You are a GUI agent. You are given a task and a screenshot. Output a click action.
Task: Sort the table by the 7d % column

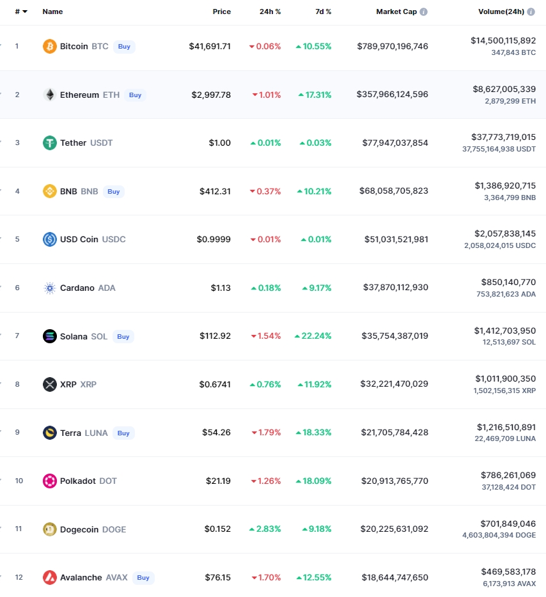323,12
